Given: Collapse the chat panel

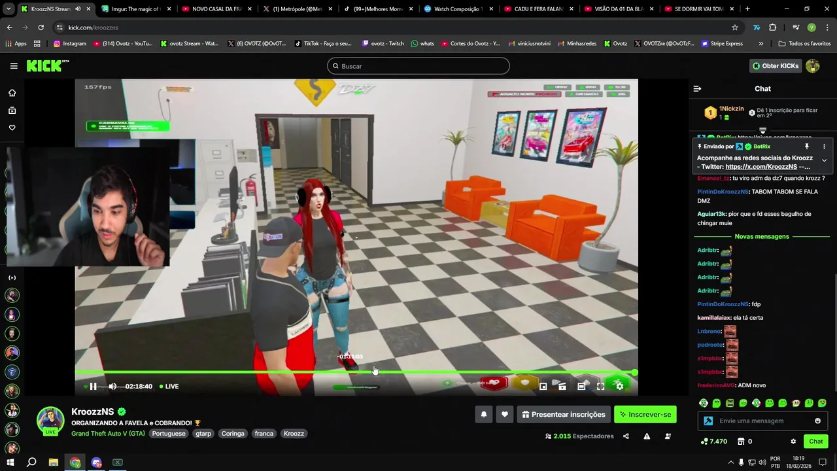Looking at the screenshot, I should [697, 88].
